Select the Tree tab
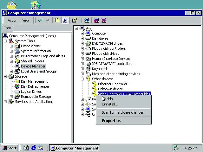 click(x=8, y=28)
